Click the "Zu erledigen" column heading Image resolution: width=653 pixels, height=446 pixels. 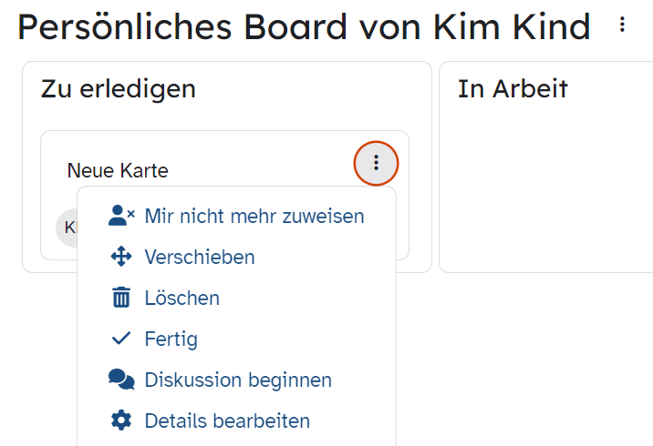click(119, 89)
